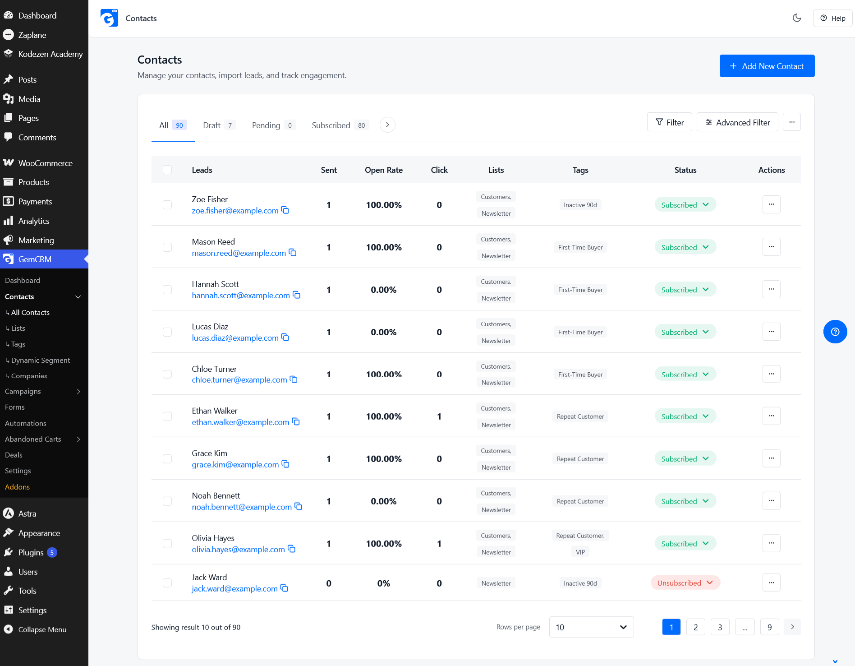855x666 pixels.
Task: Open Dynamic Segment submenu item
Action: coord(40,360)
